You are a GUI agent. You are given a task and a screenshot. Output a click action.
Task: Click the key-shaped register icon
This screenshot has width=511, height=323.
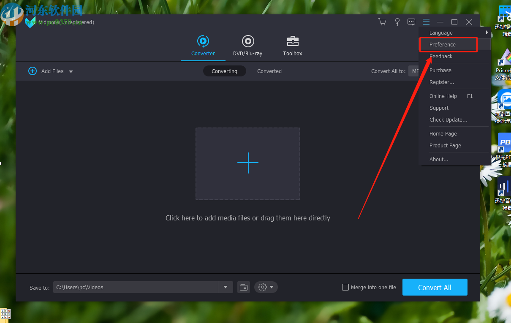[397, 22]
